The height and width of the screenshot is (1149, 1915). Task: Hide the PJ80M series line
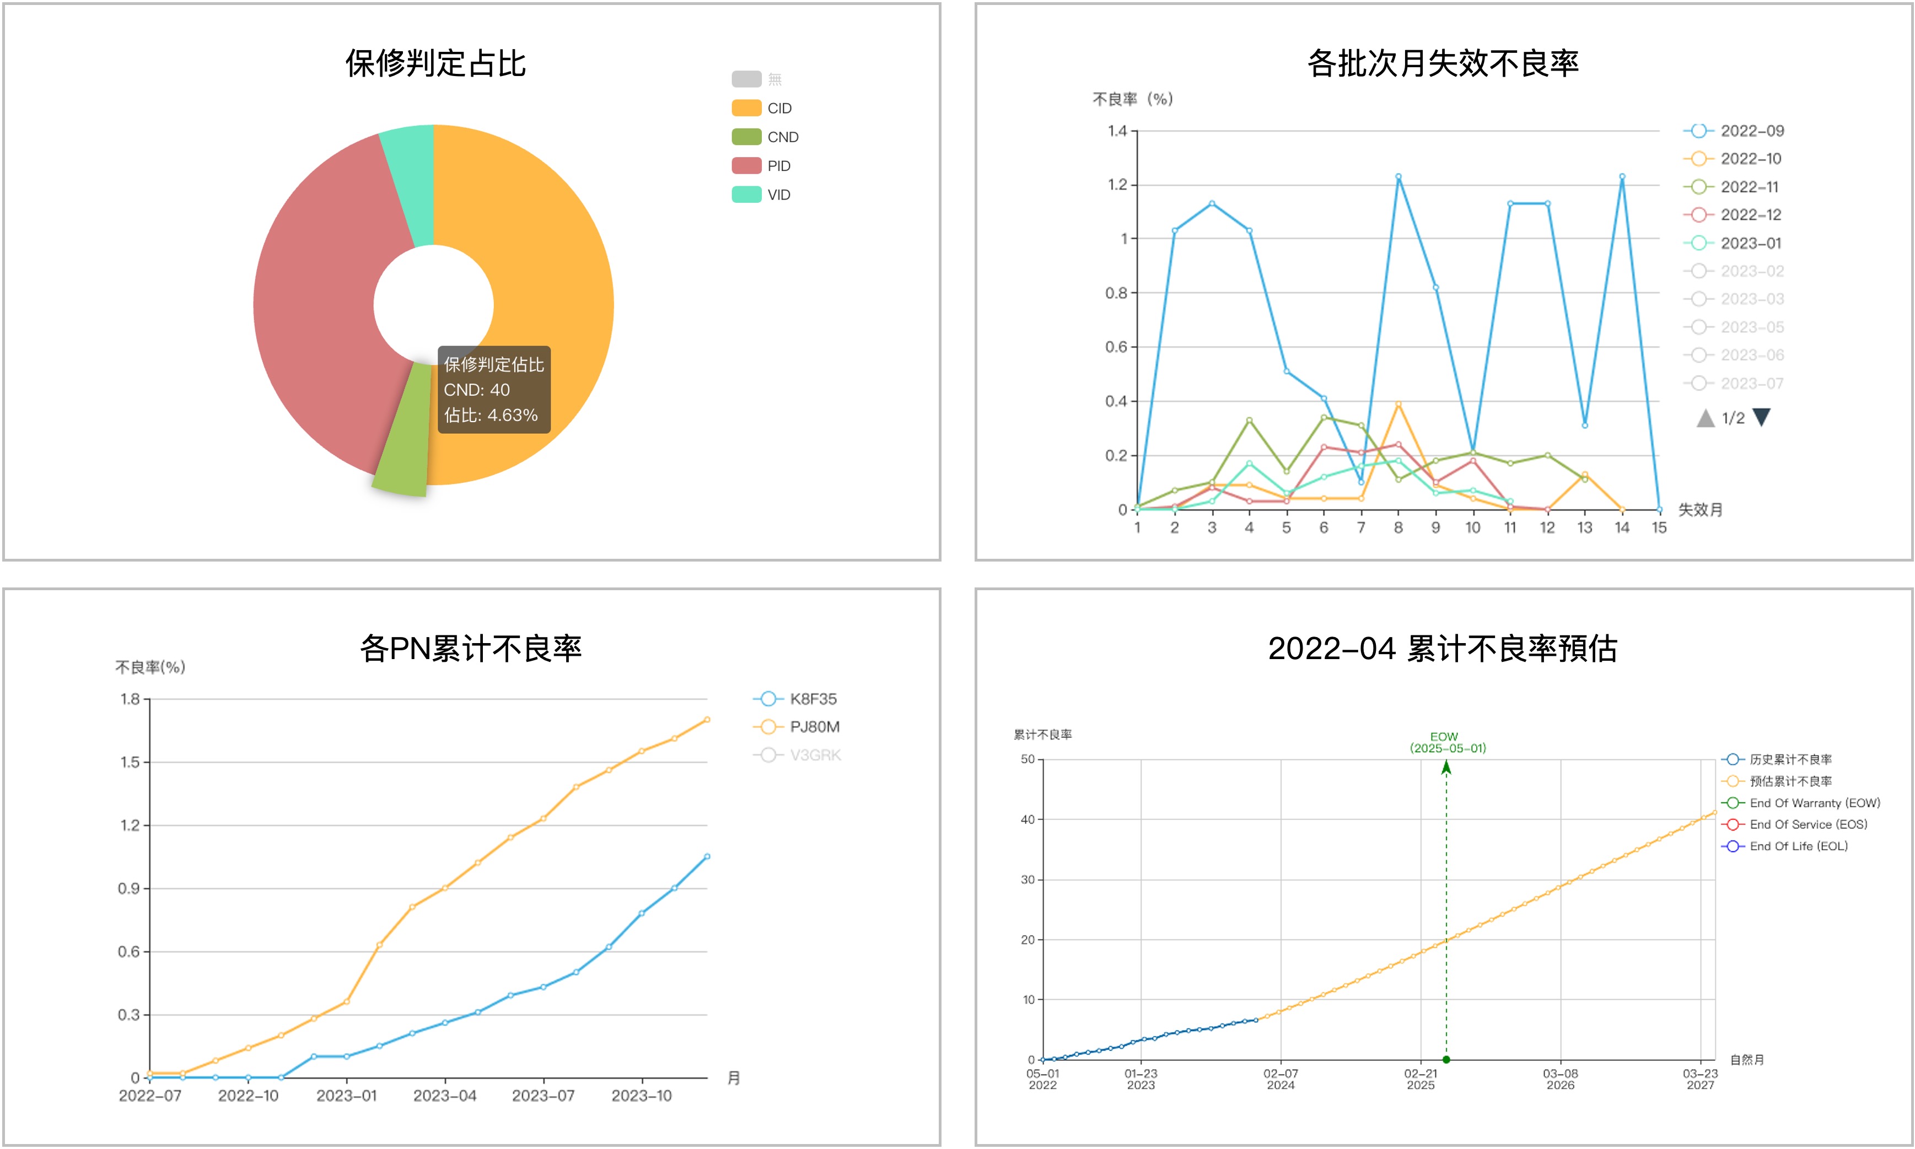coord(796,727)
